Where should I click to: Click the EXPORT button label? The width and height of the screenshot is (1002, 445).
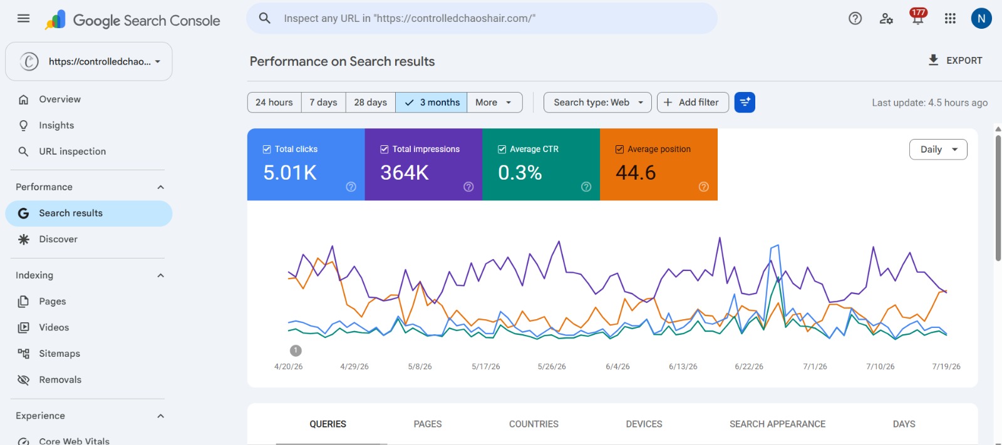[964, 61]
